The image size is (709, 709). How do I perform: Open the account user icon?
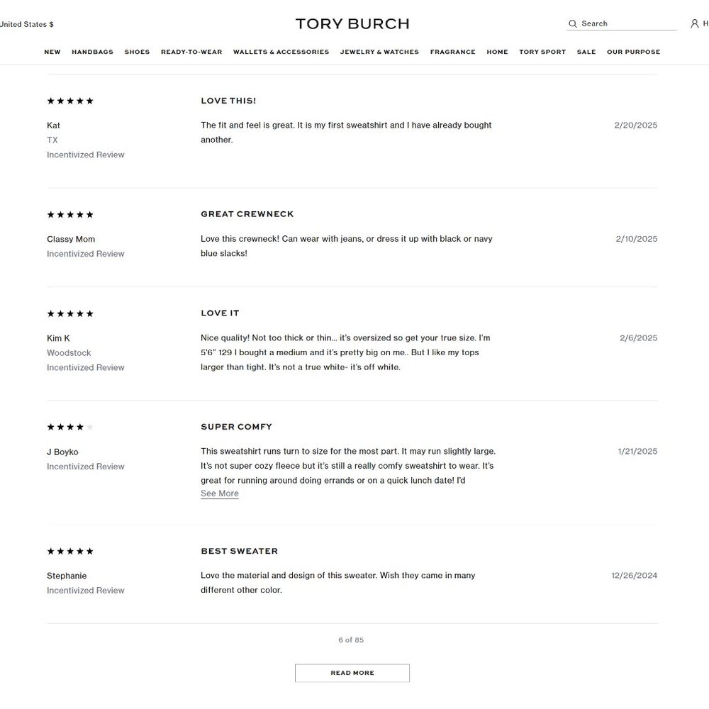(694, 24)
